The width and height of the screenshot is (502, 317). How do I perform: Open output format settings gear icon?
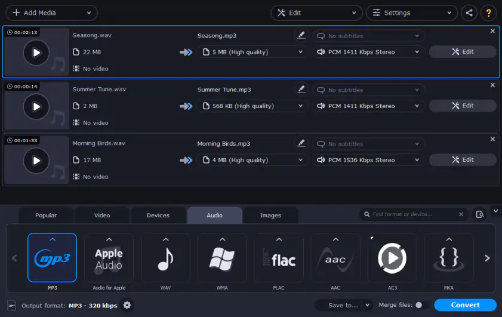point(127,305)
